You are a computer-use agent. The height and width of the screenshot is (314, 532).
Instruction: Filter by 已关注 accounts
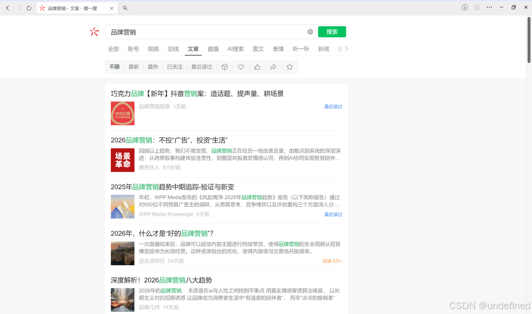(x=174, y=67)
